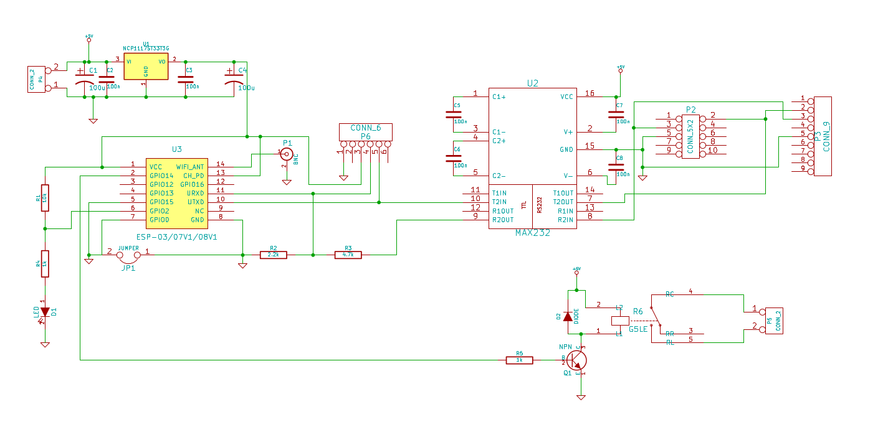Click the MAX232 chip symbol U2
The image size is (888, 432).
(533, 156)
